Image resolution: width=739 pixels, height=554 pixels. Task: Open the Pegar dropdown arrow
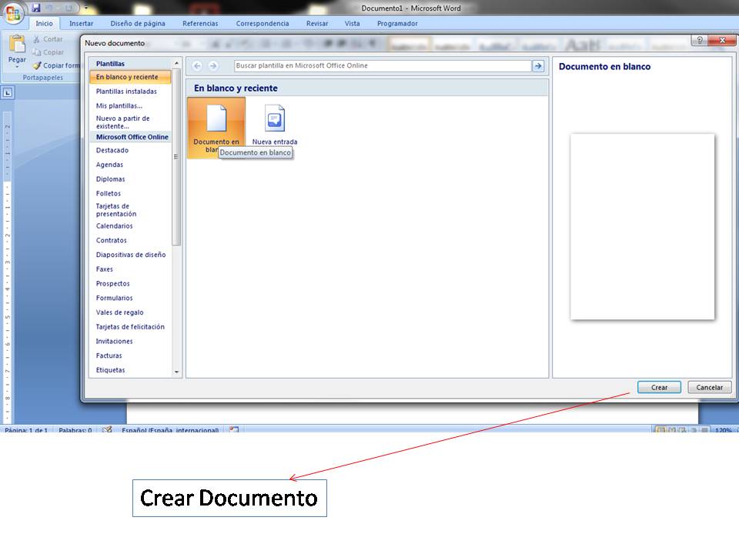(17, 66)
